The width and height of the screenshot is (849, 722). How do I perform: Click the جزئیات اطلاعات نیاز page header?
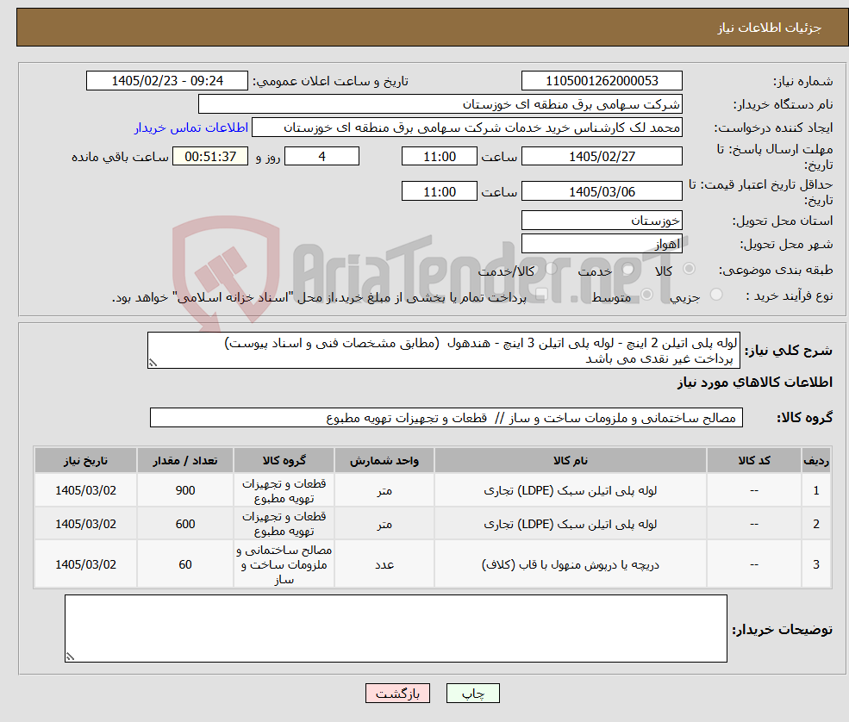coord(769,28)
